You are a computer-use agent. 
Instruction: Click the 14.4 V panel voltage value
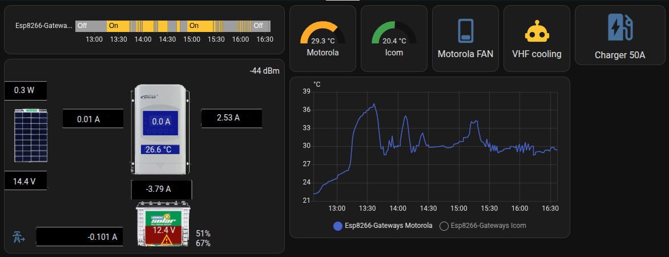click(x=25, y=181)
